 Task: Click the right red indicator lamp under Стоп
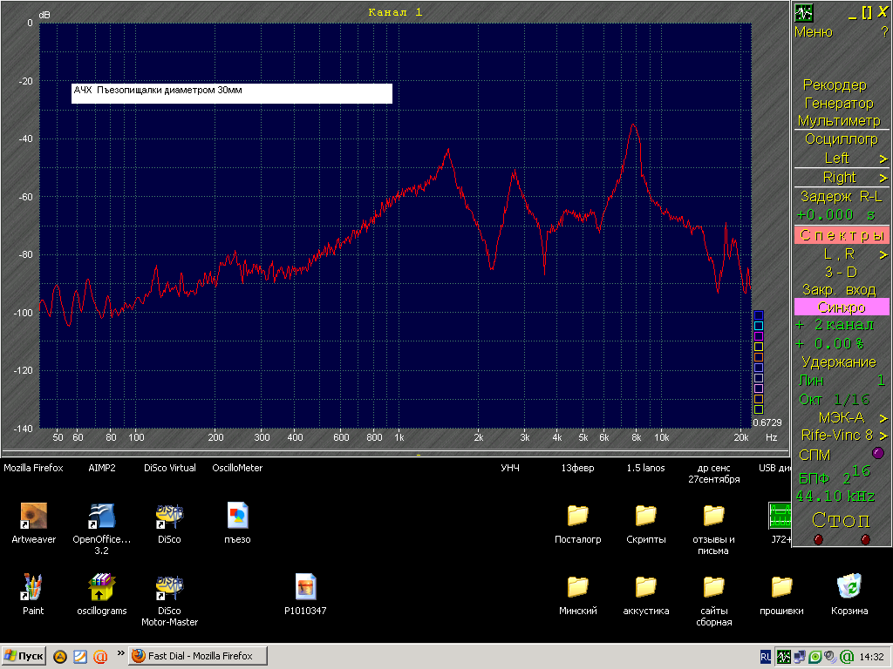pos(865,539)
